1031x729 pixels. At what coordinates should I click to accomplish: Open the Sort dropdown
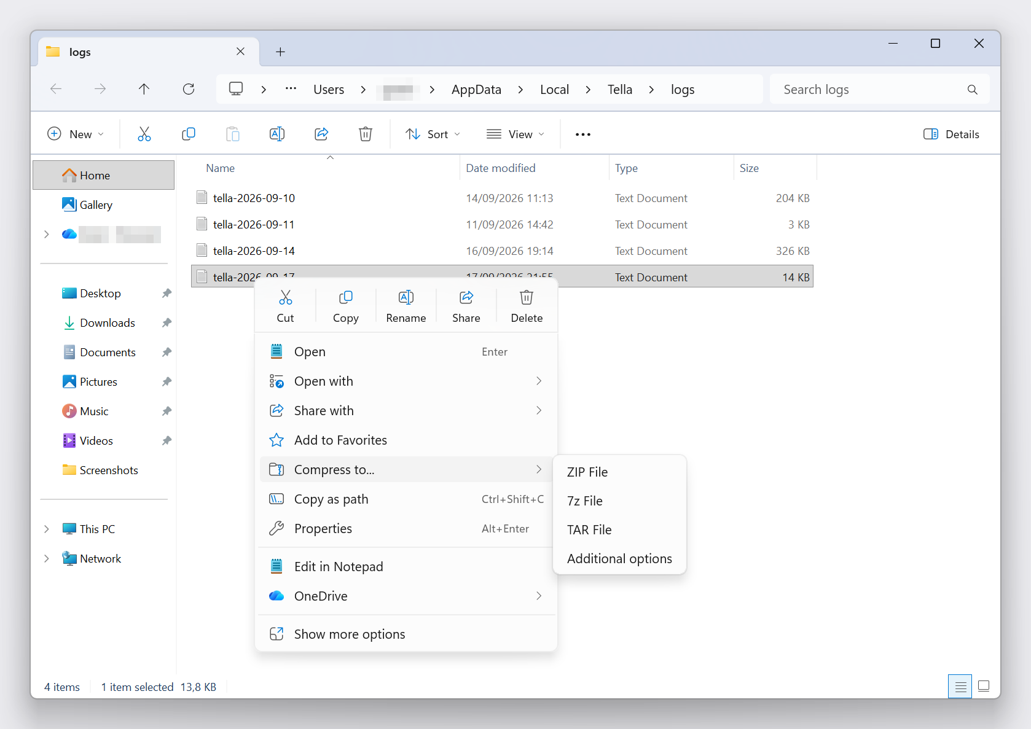coord(433,134)
